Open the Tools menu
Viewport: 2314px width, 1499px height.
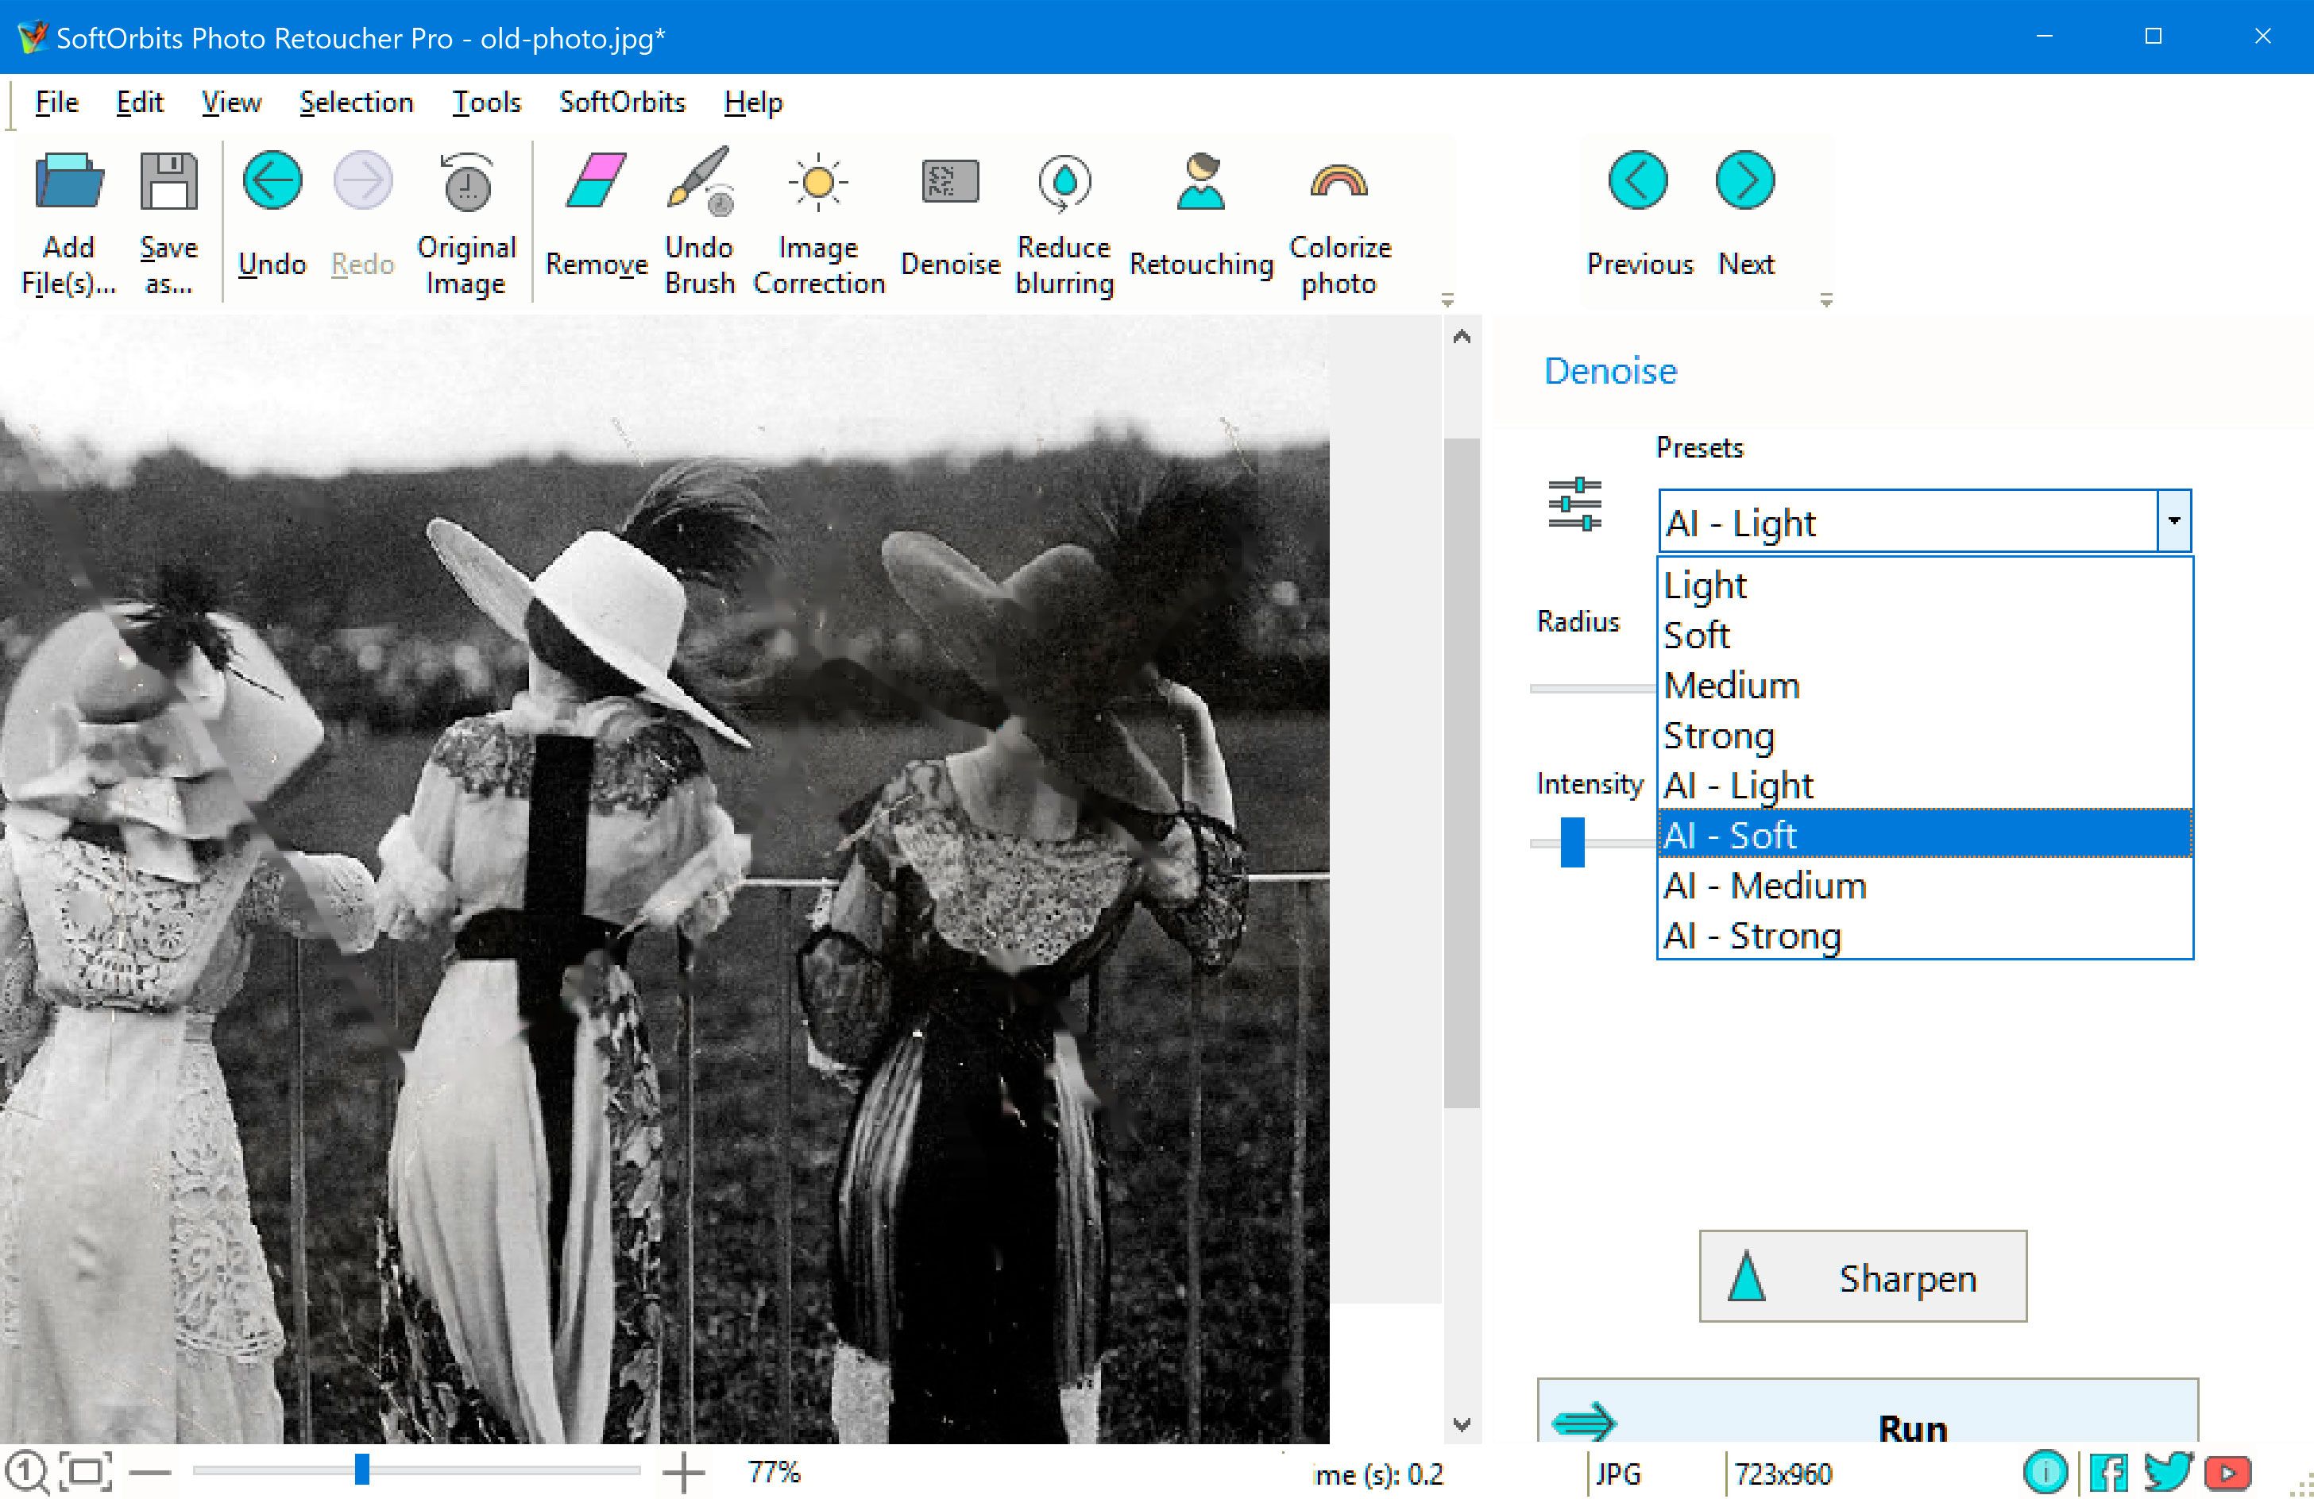point(486,102)
